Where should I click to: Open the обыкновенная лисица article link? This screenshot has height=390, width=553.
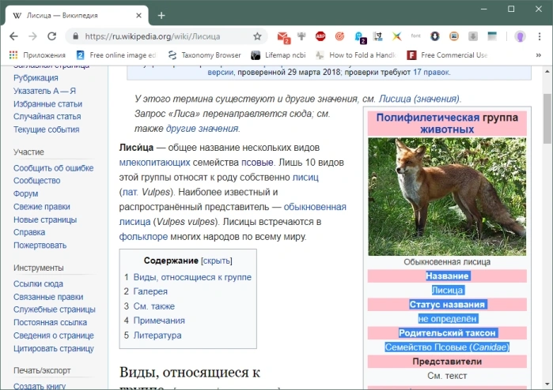tap(233, 215)
